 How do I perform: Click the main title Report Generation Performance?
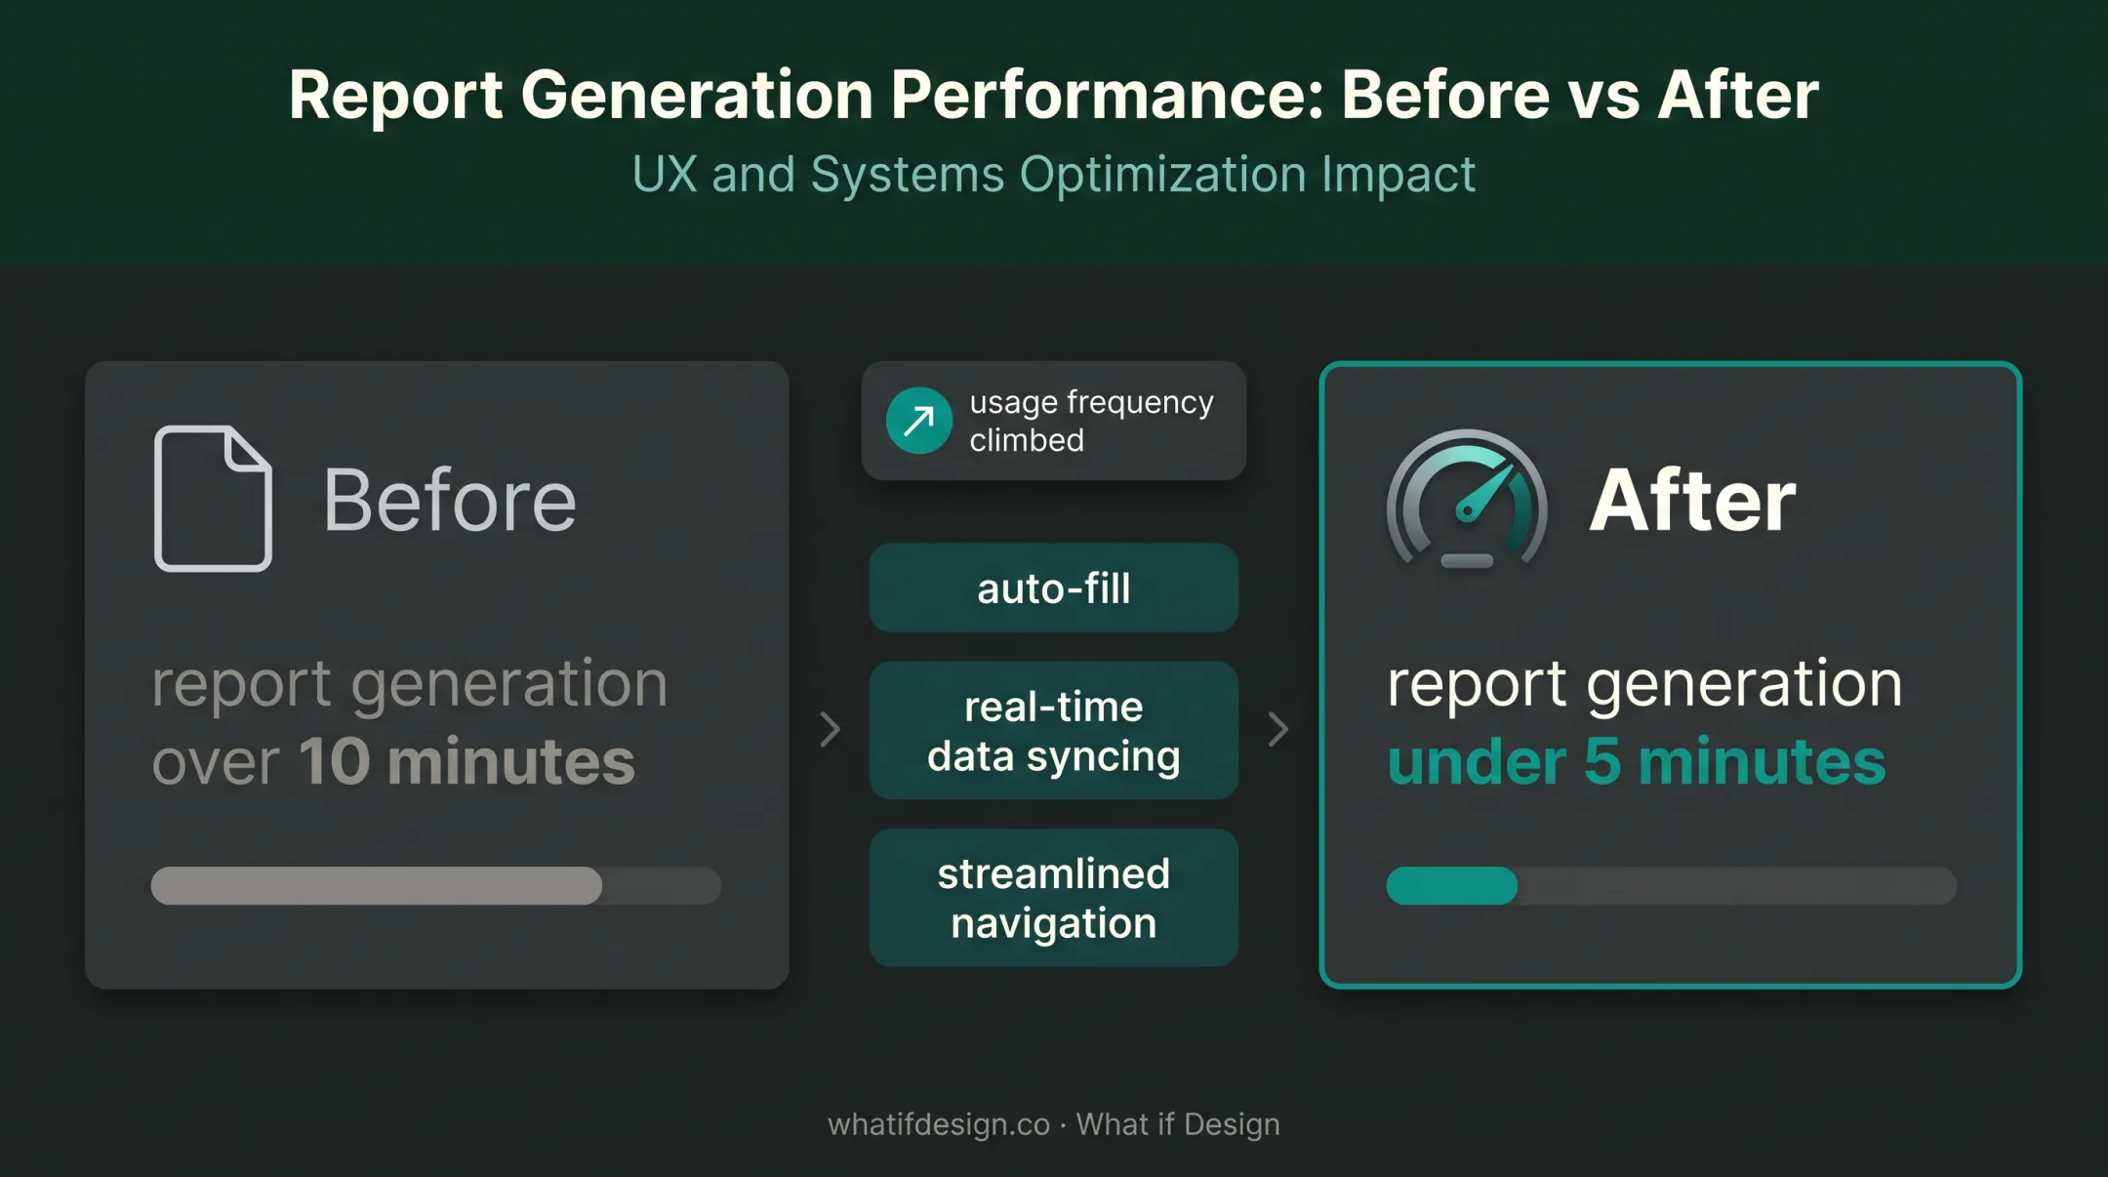point(1054,95)
